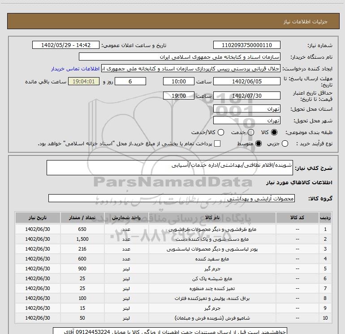Click the quantity cell 15

[x=82, y=308]
